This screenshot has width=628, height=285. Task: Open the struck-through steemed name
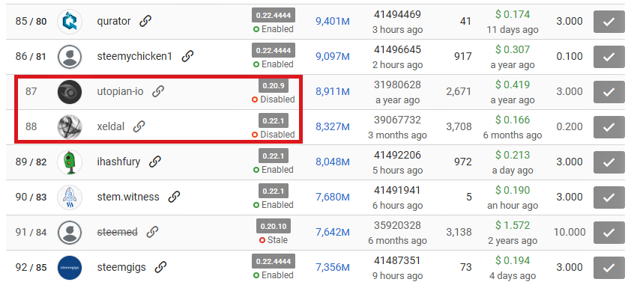[x=118, y=232]
